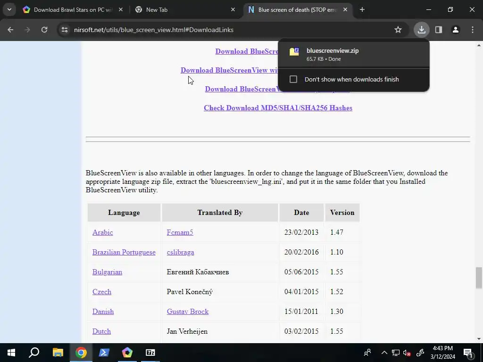483x362 pixels.
Task: Open translator Fcmam5 link
Action: pyautogui.click(x=180, y=232)
